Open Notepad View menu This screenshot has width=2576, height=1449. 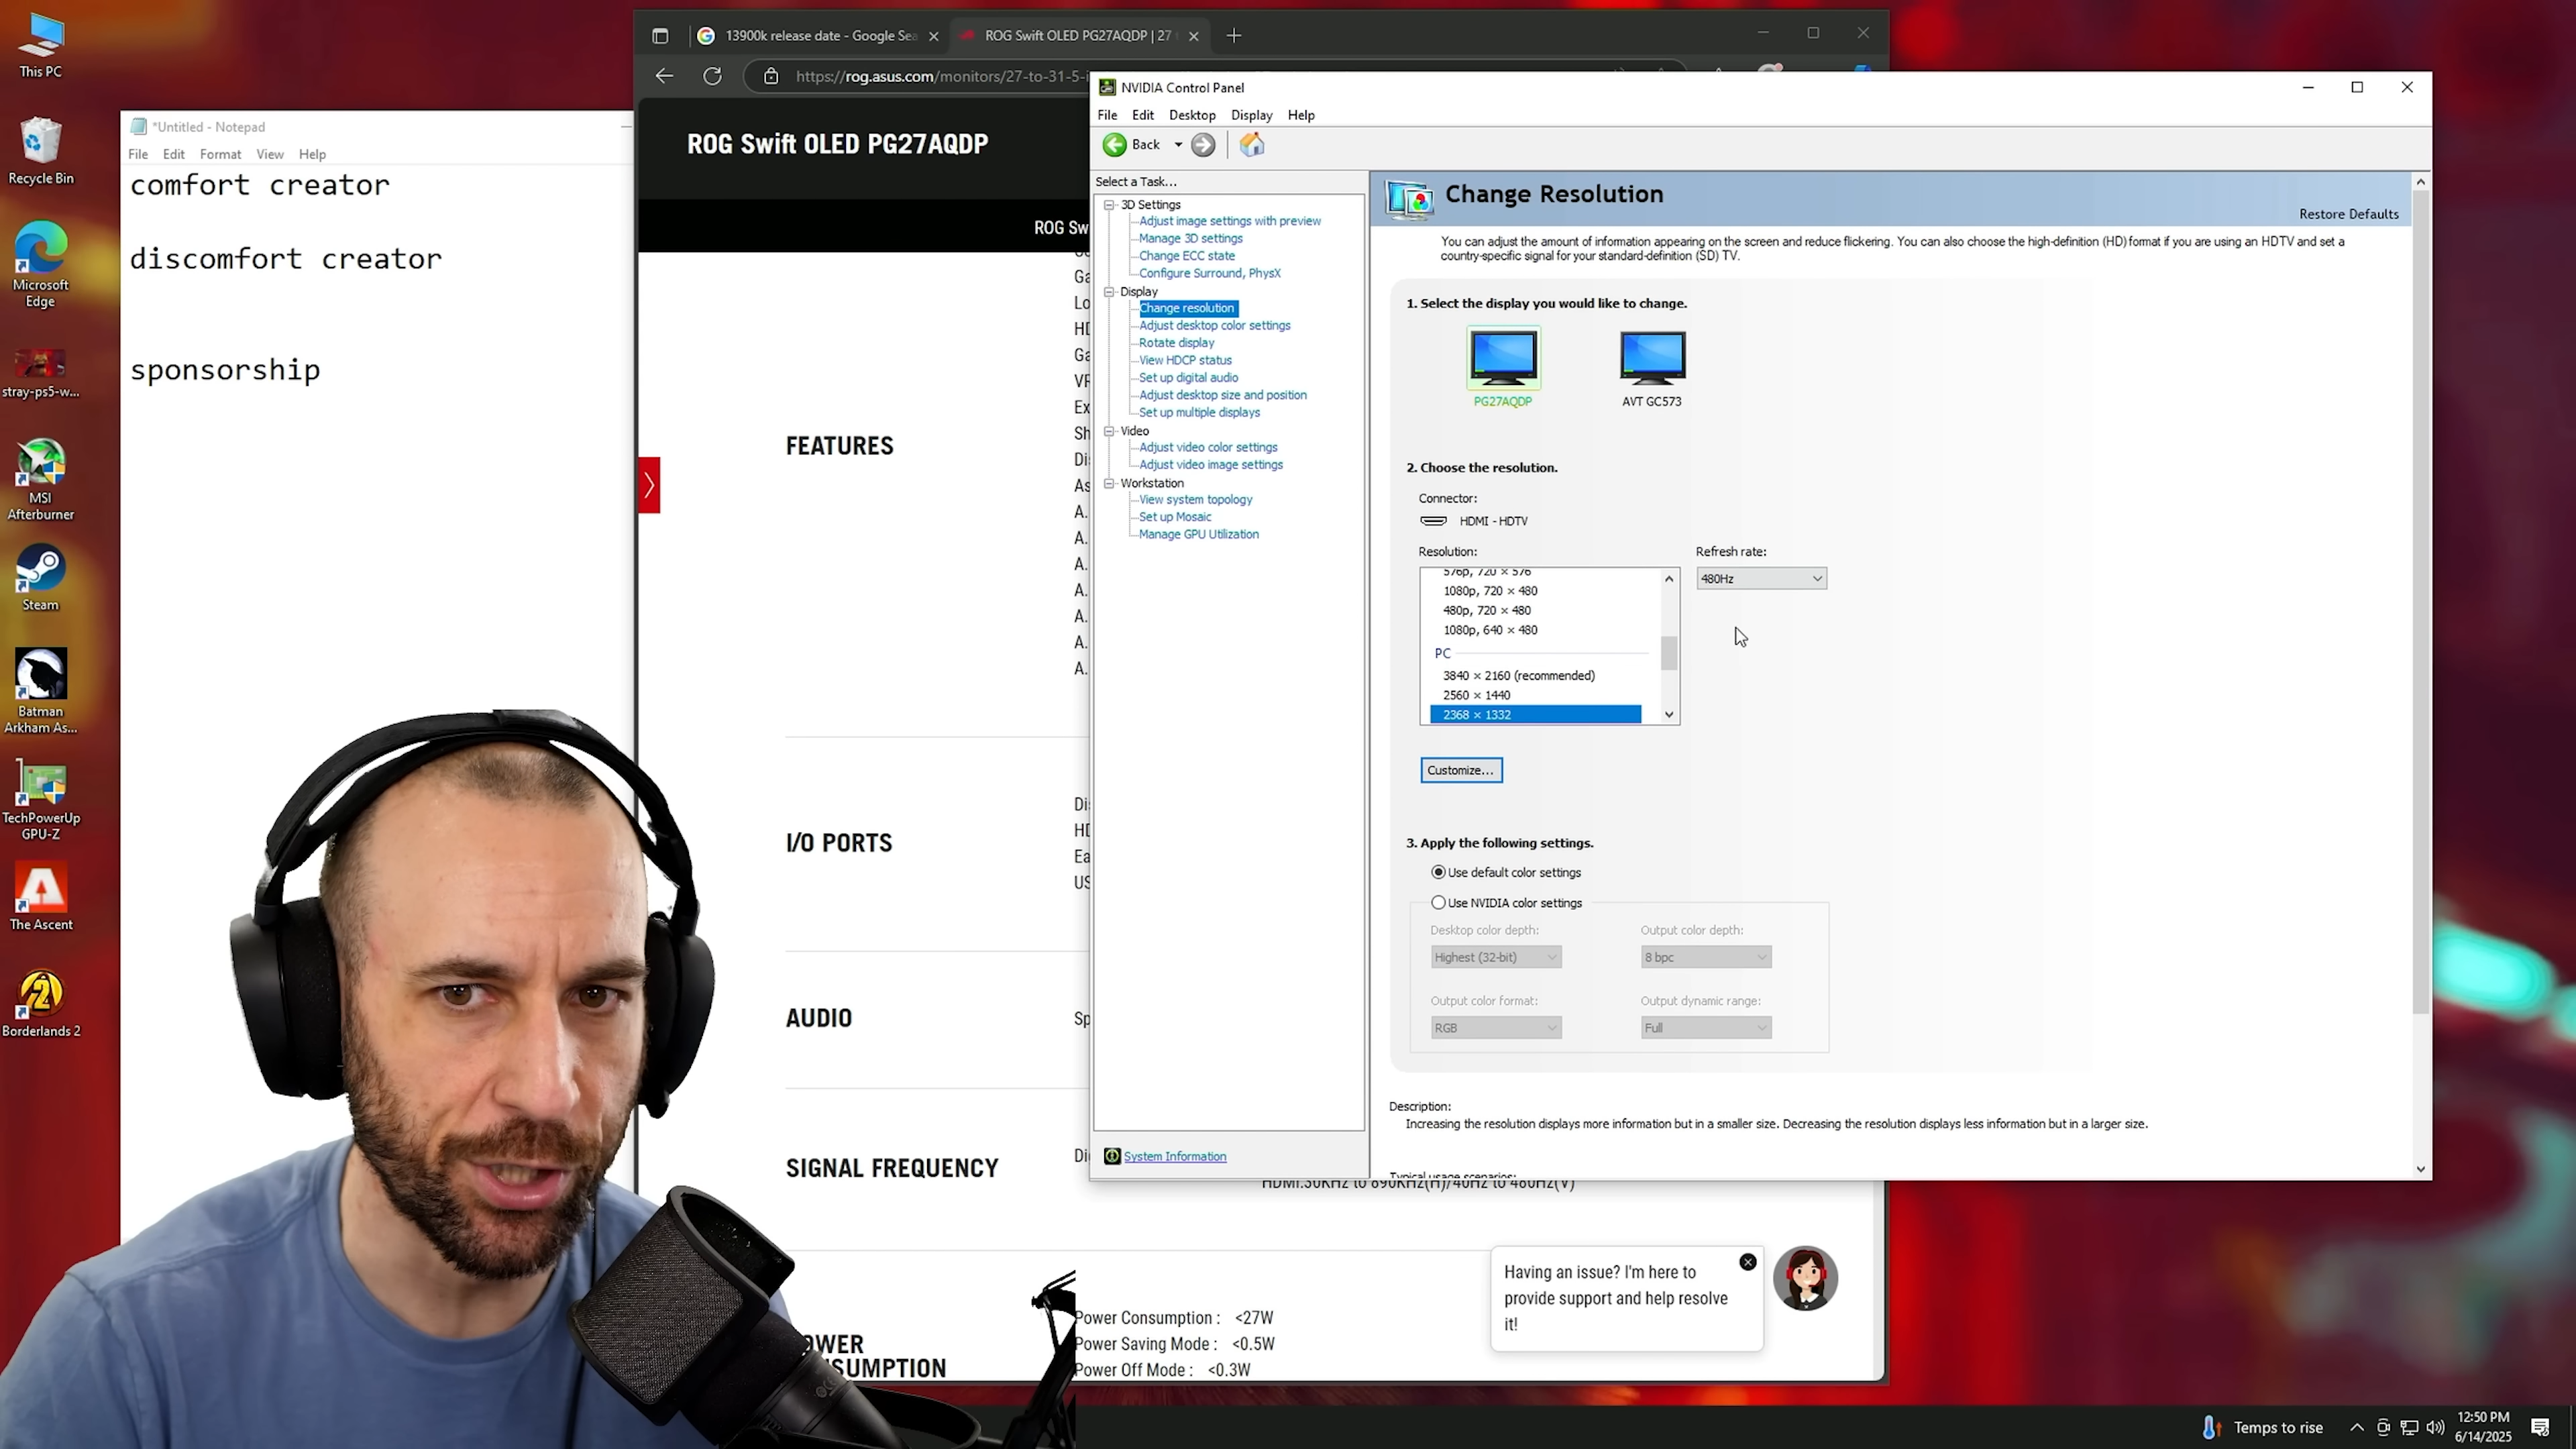(x=270, y=154)
